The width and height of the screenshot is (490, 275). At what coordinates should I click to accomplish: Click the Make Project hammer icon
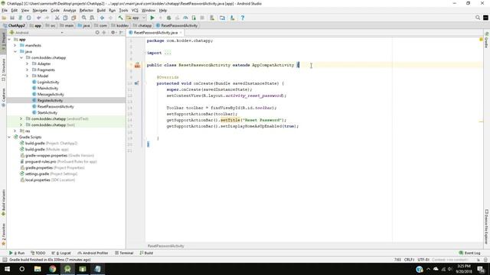[120, 18]
